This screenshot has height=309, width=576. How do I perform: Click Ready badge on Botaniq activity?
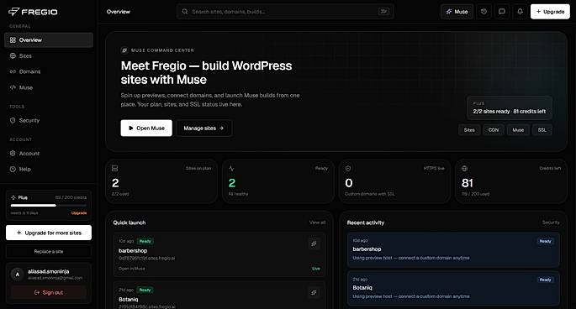click(x=545, y=280)
